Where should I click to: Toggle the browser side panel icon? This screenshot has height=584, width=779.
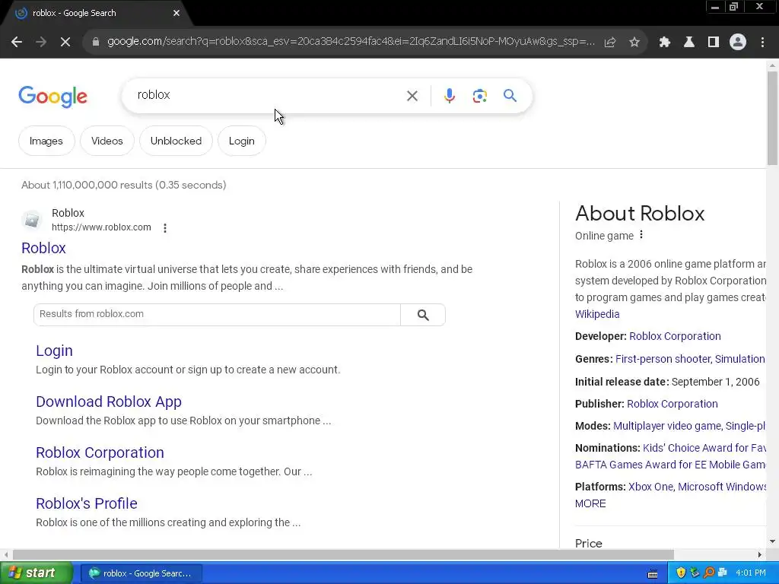pyautogui.click(x=714, y=43)
